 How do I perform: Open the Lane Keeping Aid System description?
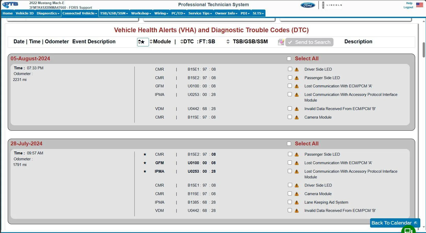[x=326, y=202]
